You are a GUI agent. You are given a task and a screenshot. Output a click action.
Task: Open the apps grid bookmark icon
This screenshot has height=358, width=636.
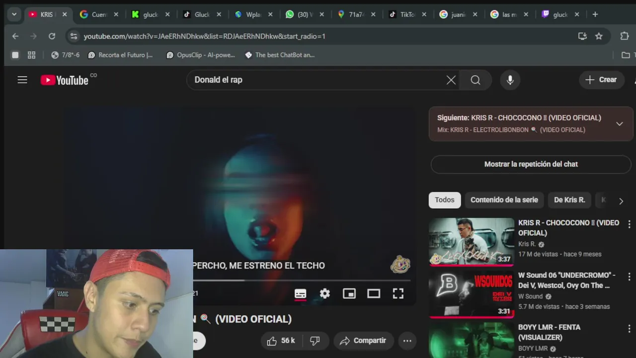(31, 55)
